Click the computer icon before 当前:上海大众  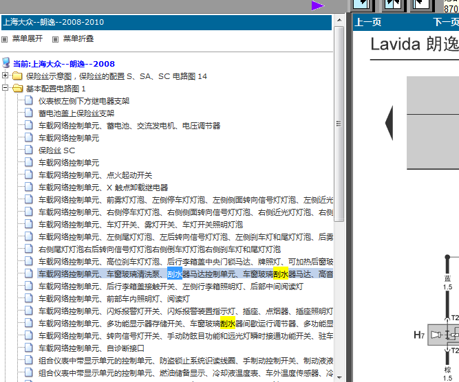tap(6, 63)
